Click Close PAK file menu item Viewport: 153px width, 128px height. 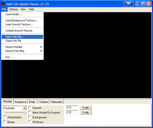pos(22,41)
